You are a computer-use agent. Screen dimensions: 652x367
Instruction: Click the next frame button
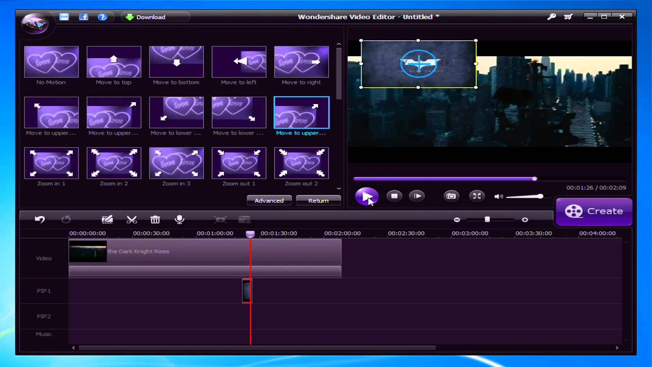tap(417, 196)
